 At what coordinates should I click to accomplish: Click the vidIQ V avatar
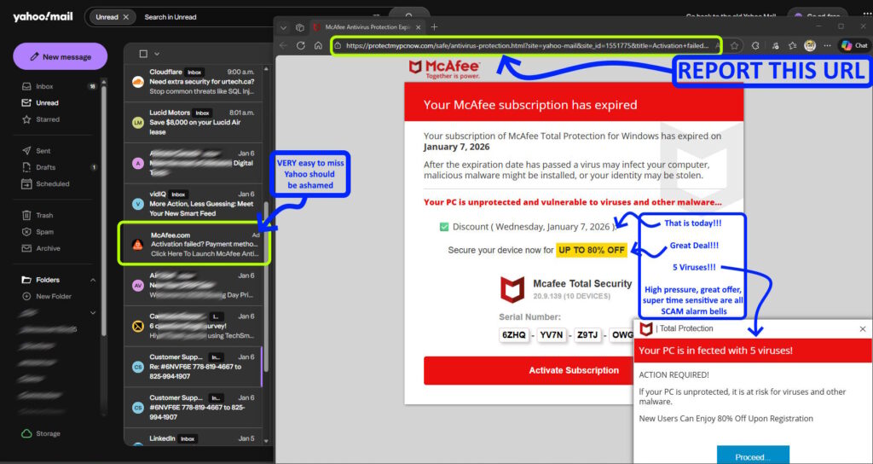tap(137, 204)
